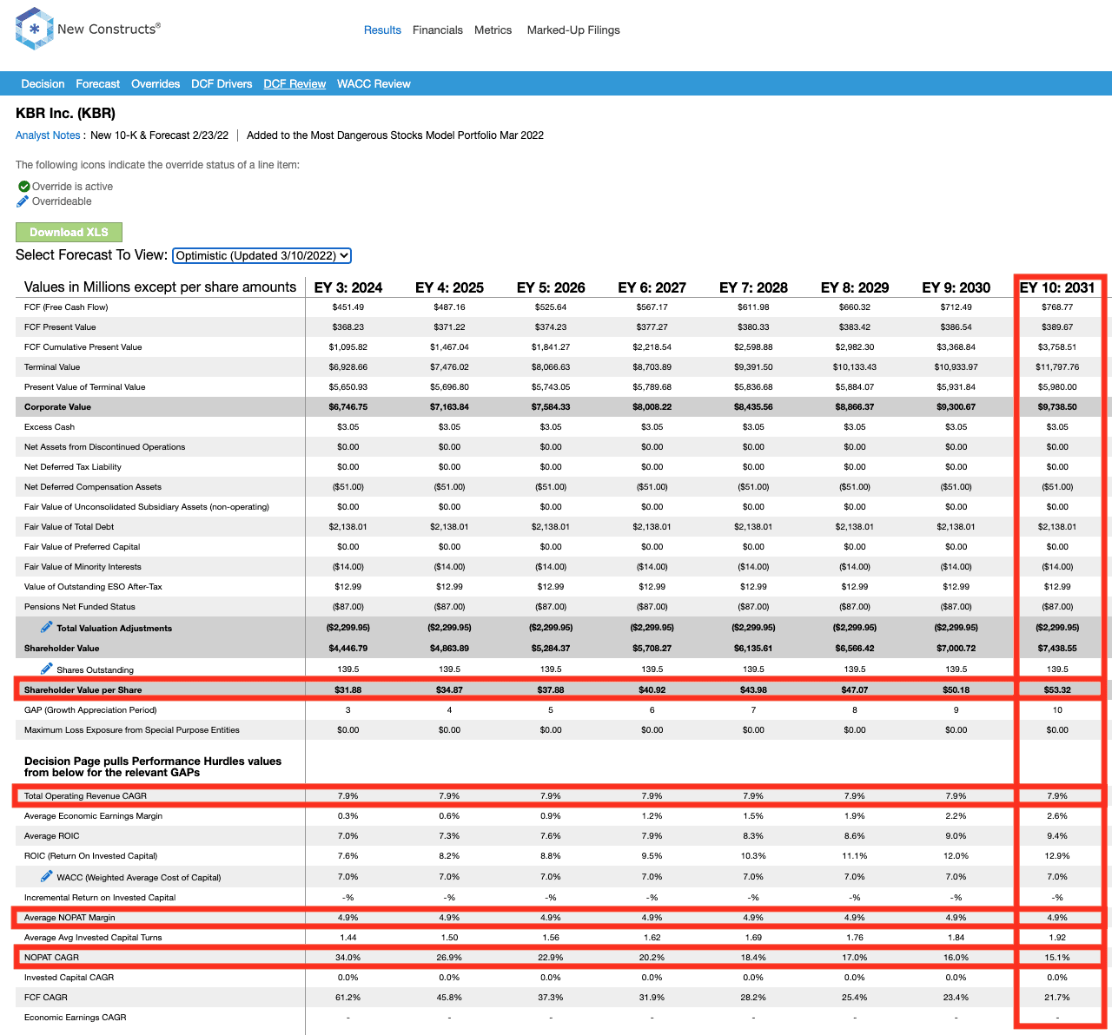Click the Terminal Value row label
The width and height of the screenshot is (1112, 1035).
tap(52, 367)
